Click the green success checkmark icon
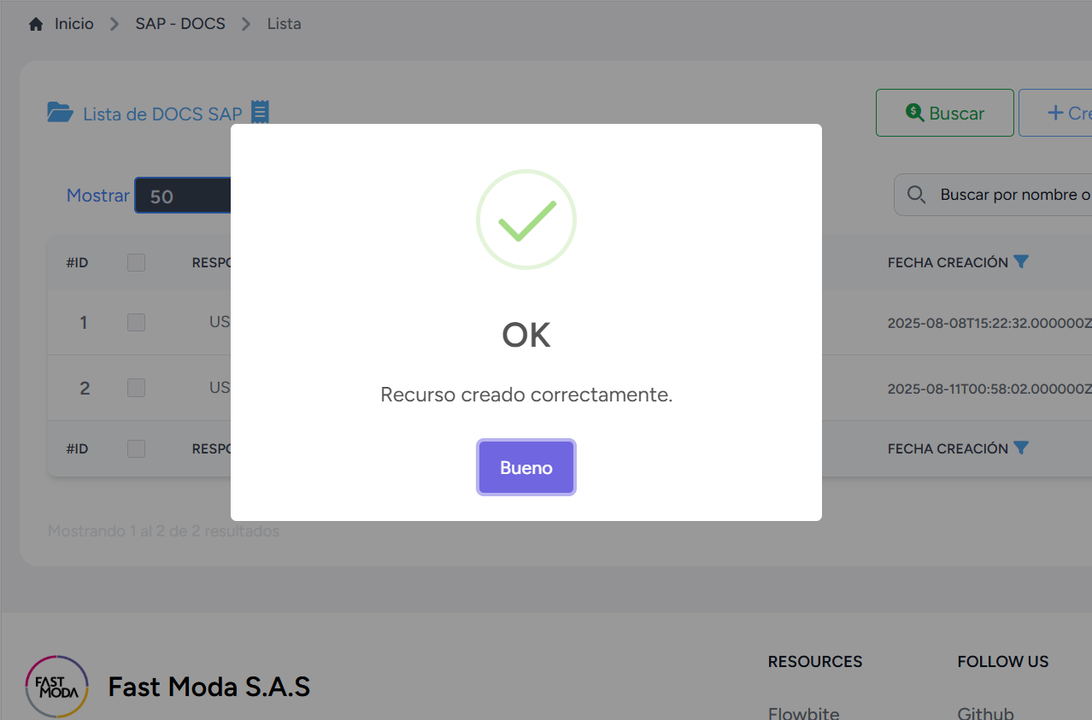Screen dimensions: 1092x720 526,220
